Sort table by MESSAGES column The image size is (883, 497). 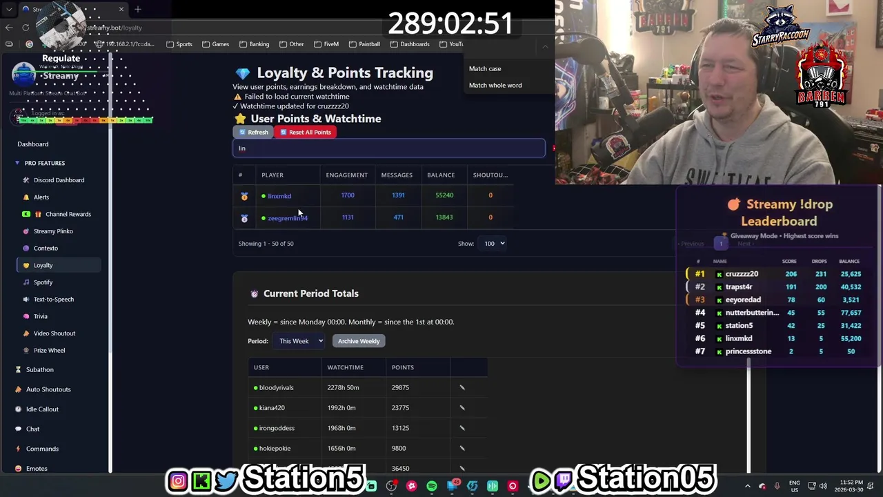click(397, 175)
